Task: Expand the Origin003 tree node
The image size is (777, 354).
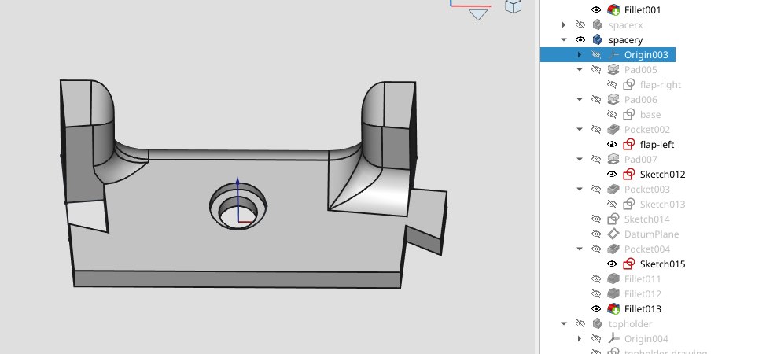Action: [580, 55]
